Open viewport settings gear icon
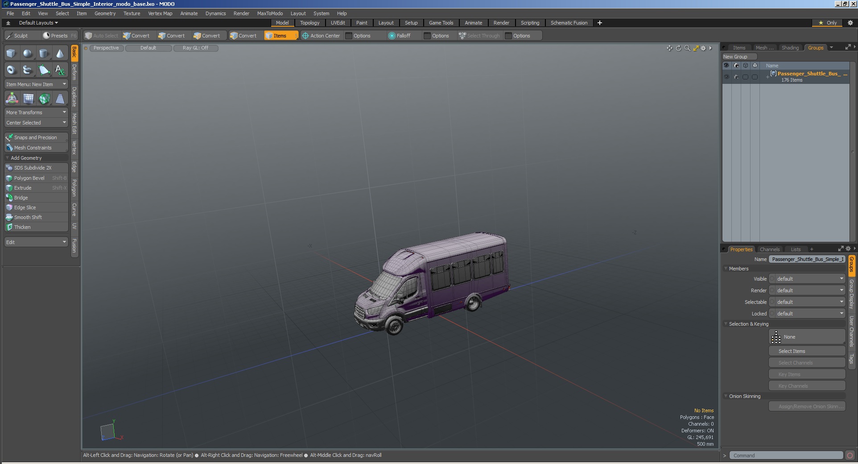 pyautogui.click(x=704, y=48)
